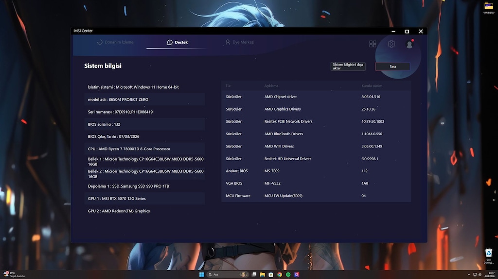Screen dimensions: 498x279
Task: Click version 10.79.50.1003 cell
Action: (x=373, y=121)
